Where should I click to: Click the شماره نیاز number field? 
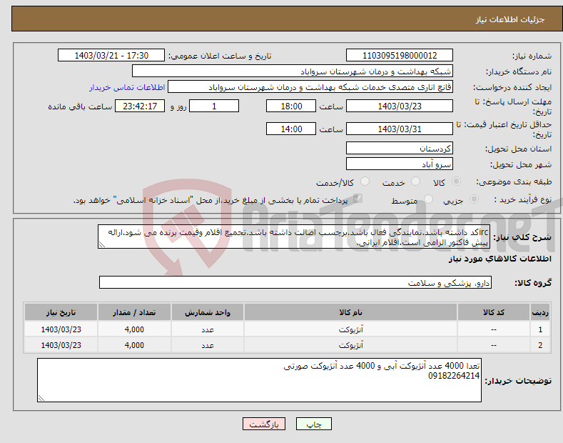[400, 56]
